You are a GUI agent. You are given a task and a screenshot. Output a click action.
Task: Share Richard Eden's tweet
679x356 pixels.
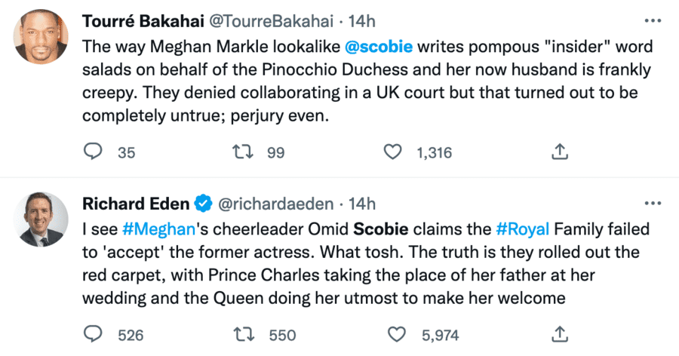[559, 333]
